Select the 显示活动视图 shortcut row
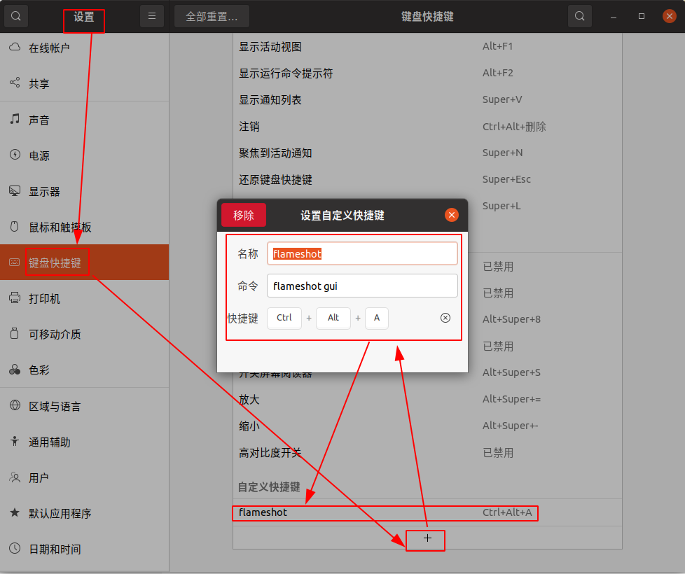The width and height of the screenshot is (685, 574). (x=427, y=47)
